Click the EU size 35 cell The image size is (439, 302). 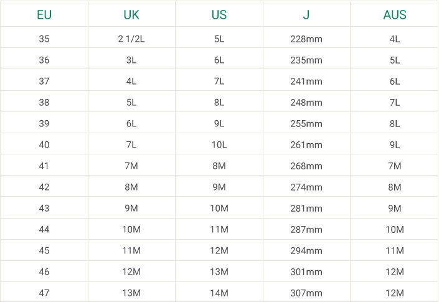coord(44,39)
